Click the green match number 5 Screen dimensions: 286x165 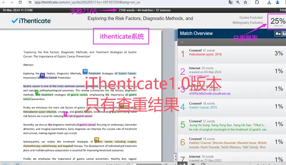click(x=183, y=125)
